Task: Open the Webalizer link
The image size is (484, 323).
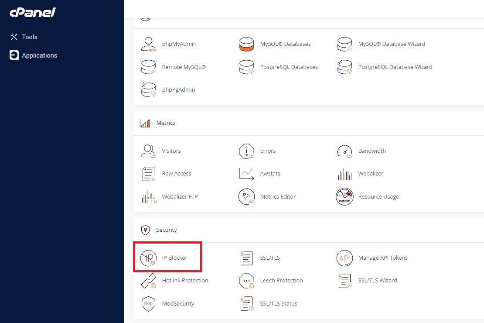Action: tap(371, 174)
